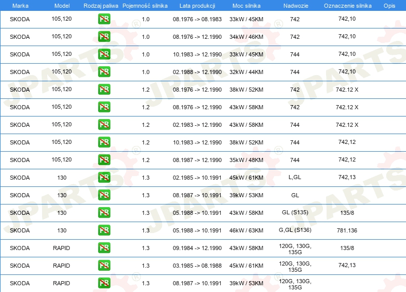
Task: Select the engine code 781.136
Action: [347, 230]
